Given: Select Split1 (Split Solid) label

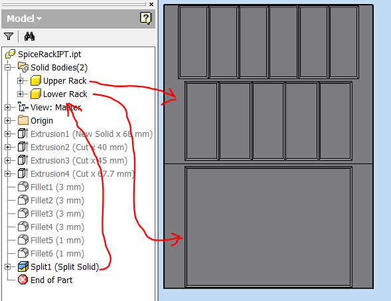Looking at the screenshot, I should tap(65, 267).
